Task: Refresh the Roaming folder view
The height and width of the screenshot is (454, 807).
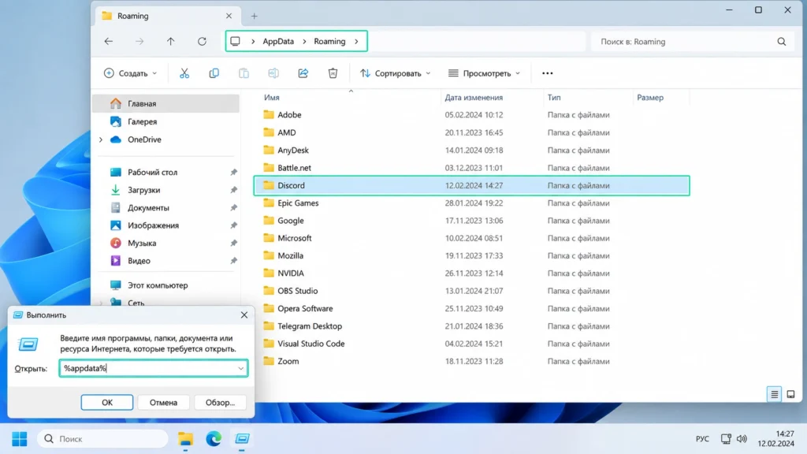Action: tap(202, 41)
